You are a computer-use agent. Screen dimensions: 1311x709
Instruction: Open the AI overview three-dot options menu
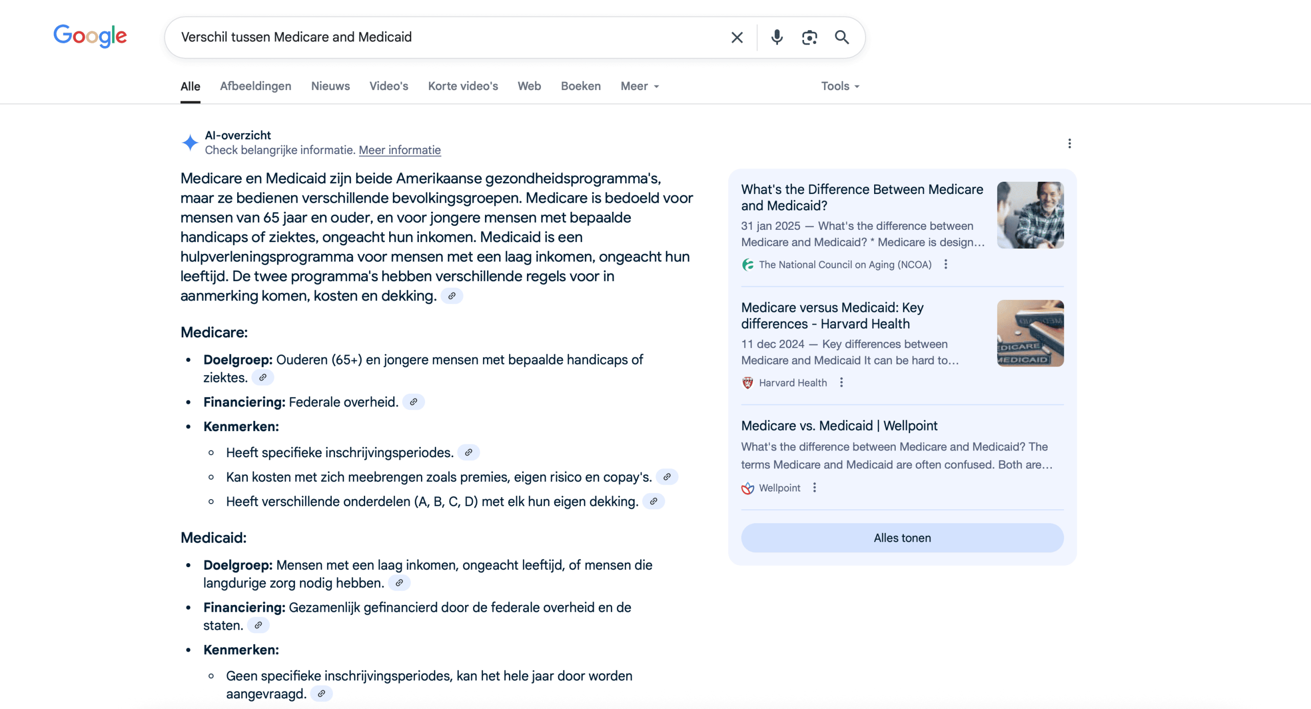click(1069, 143)
